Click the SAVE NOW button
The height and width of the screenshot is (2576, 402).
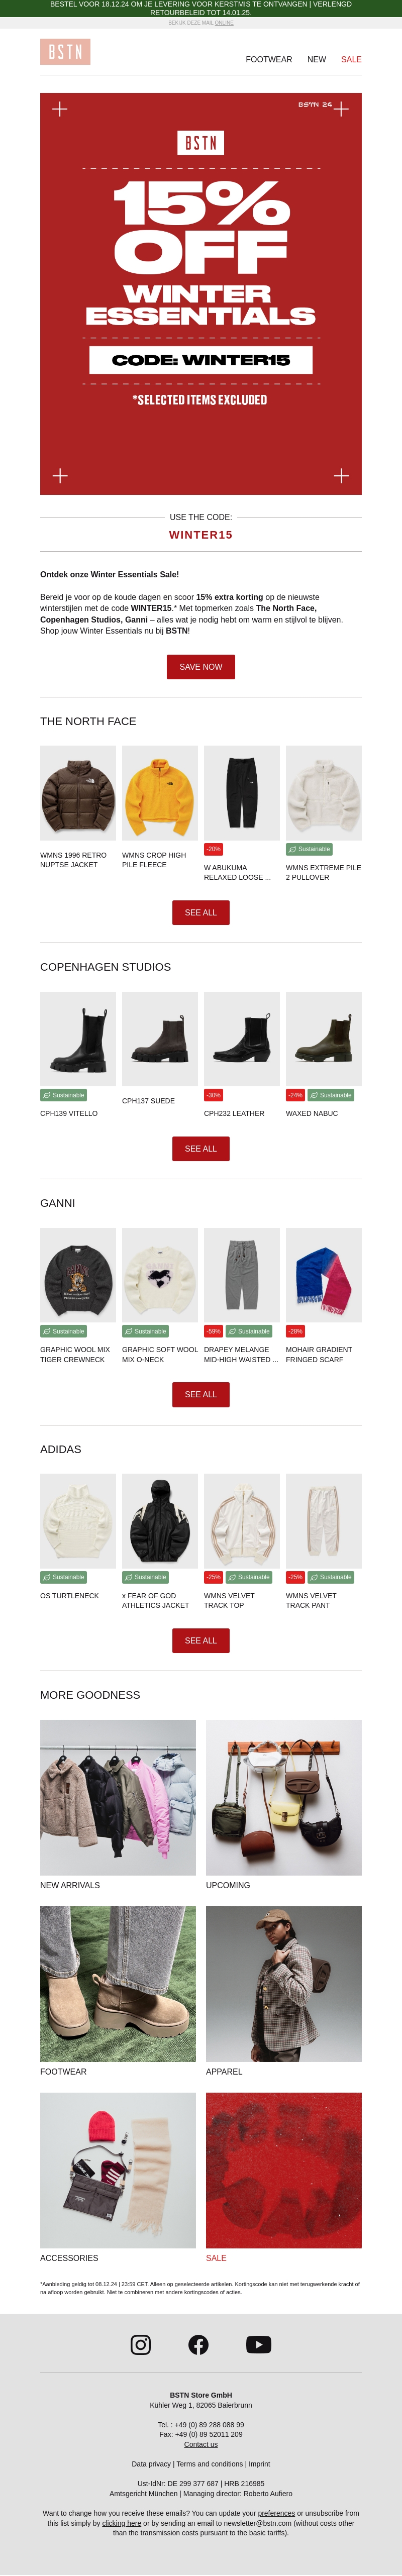tap(201, 666)
